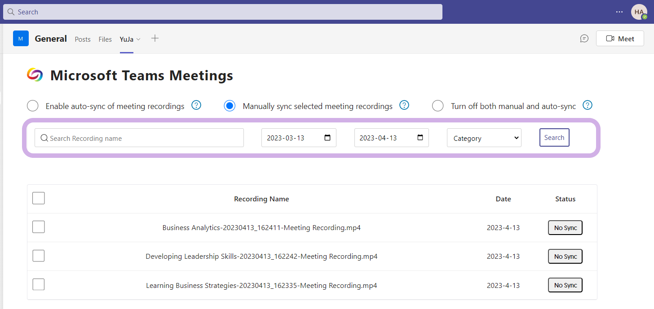Check the Business Analytics recording checkbox

[39, 227]
